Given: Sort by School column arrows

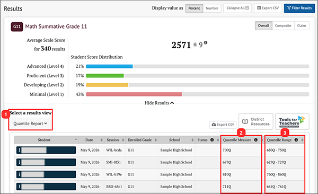Looking at the screenshot, I should pos(192,140).
